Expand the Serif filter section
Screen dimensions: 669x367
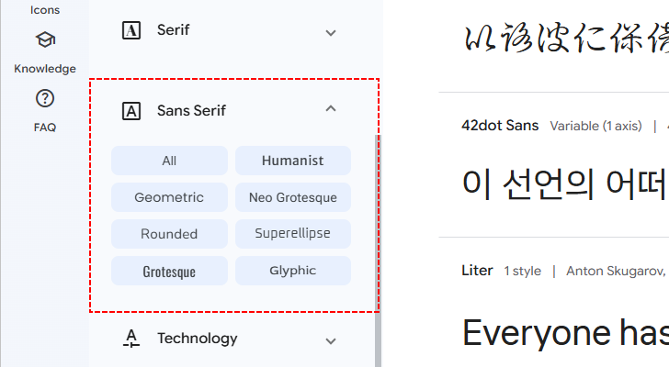pyautogui.click(x=332, y=31)
